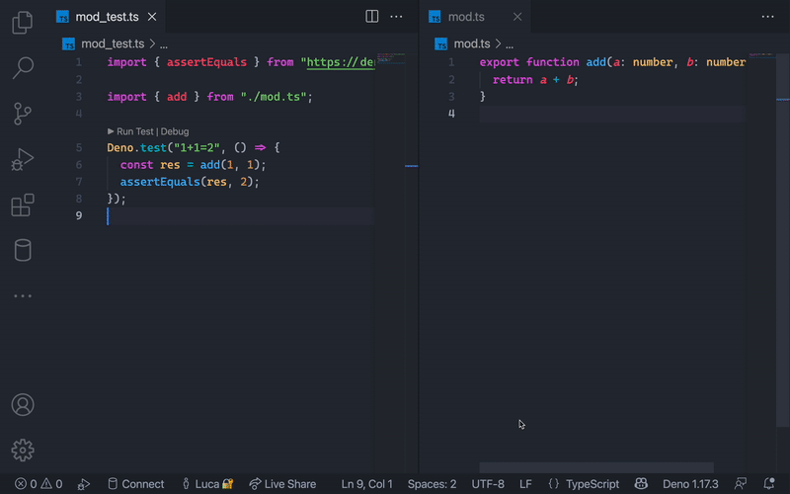
Task: Switch to the mod_test.ts tab
Action: point(107,17)
